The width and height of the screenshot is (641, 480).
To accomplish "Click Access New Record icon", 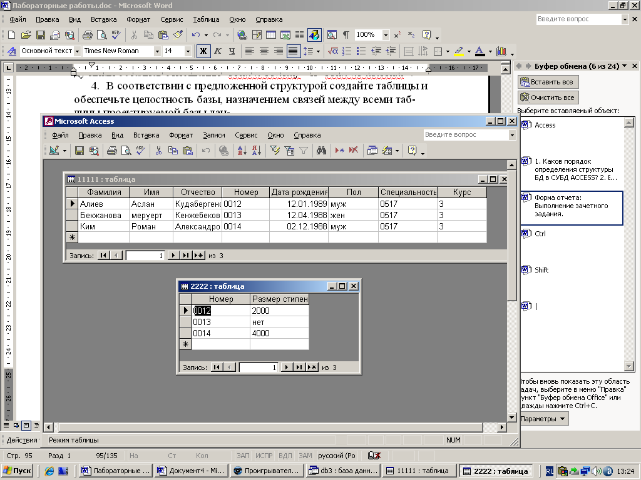I will (339, 151).
